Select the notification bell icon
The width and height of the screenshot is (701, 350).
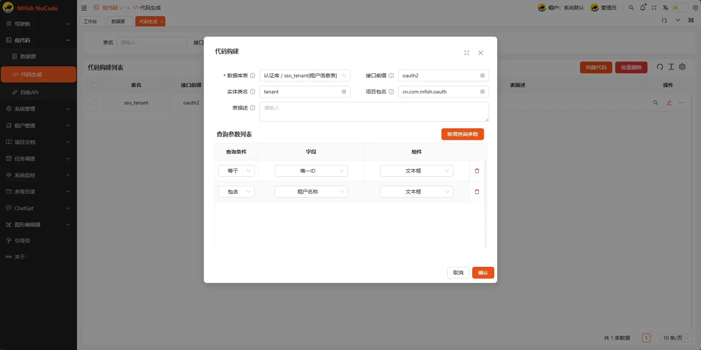pyautogui.click(x=642, y=8)
